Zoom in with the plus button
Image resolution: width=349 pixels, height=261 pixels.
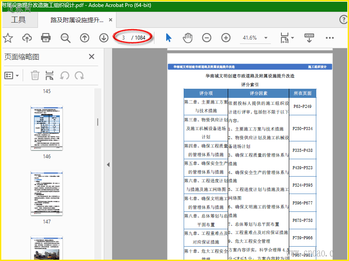point(226,38)
